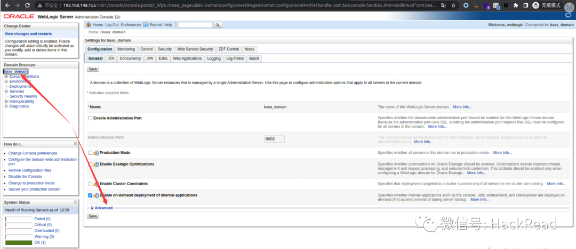Expand the Environment tree node

tap(6, 81)
